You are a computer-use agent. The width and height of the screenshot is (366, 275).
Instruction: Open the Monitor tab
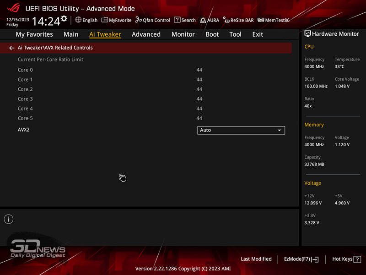coord(183,34)
